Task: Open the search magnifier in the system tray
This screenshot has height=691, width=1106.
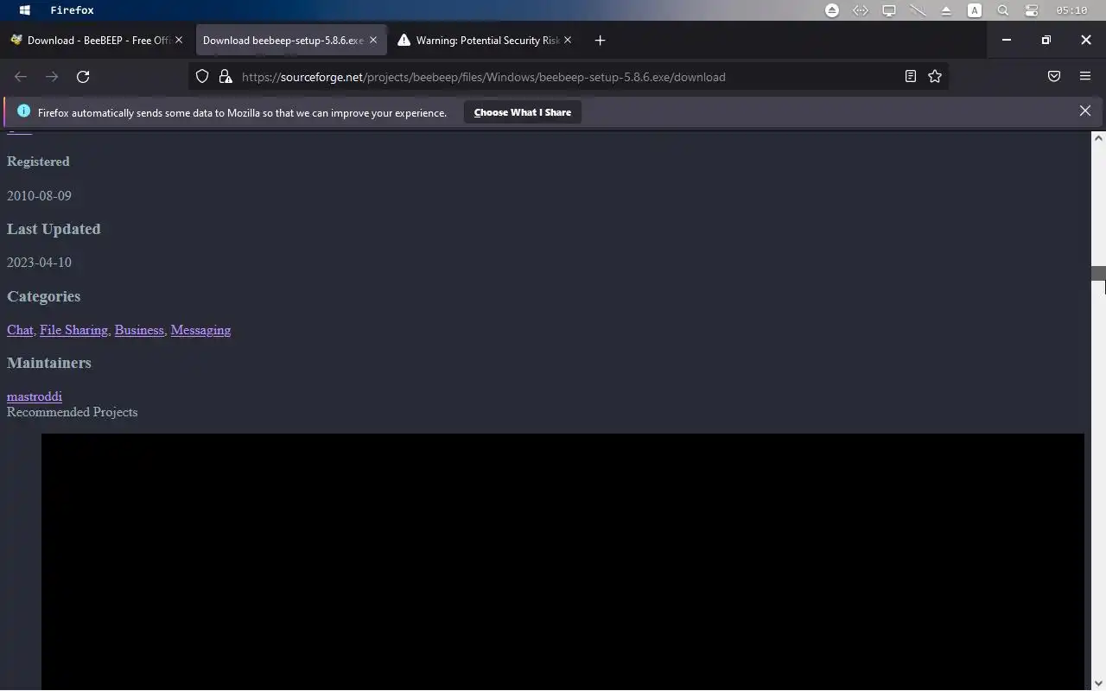Action: [1003, 10]
